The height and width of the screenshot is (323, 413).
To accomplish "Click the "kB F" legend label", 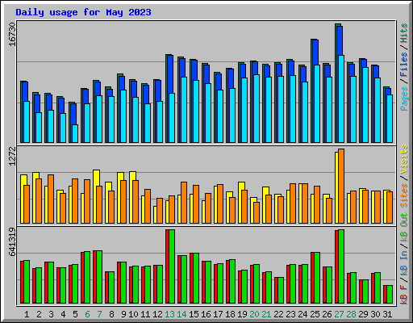I will pyautogui.click(x=404, y=295).
